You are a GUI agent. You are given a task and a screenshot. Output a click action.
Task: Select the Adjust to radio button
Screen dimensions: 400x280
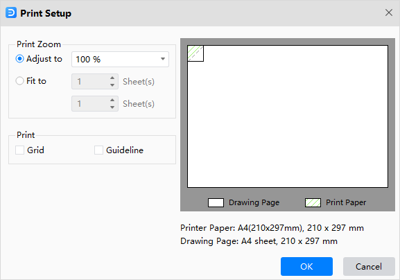[x=19, y=59]
